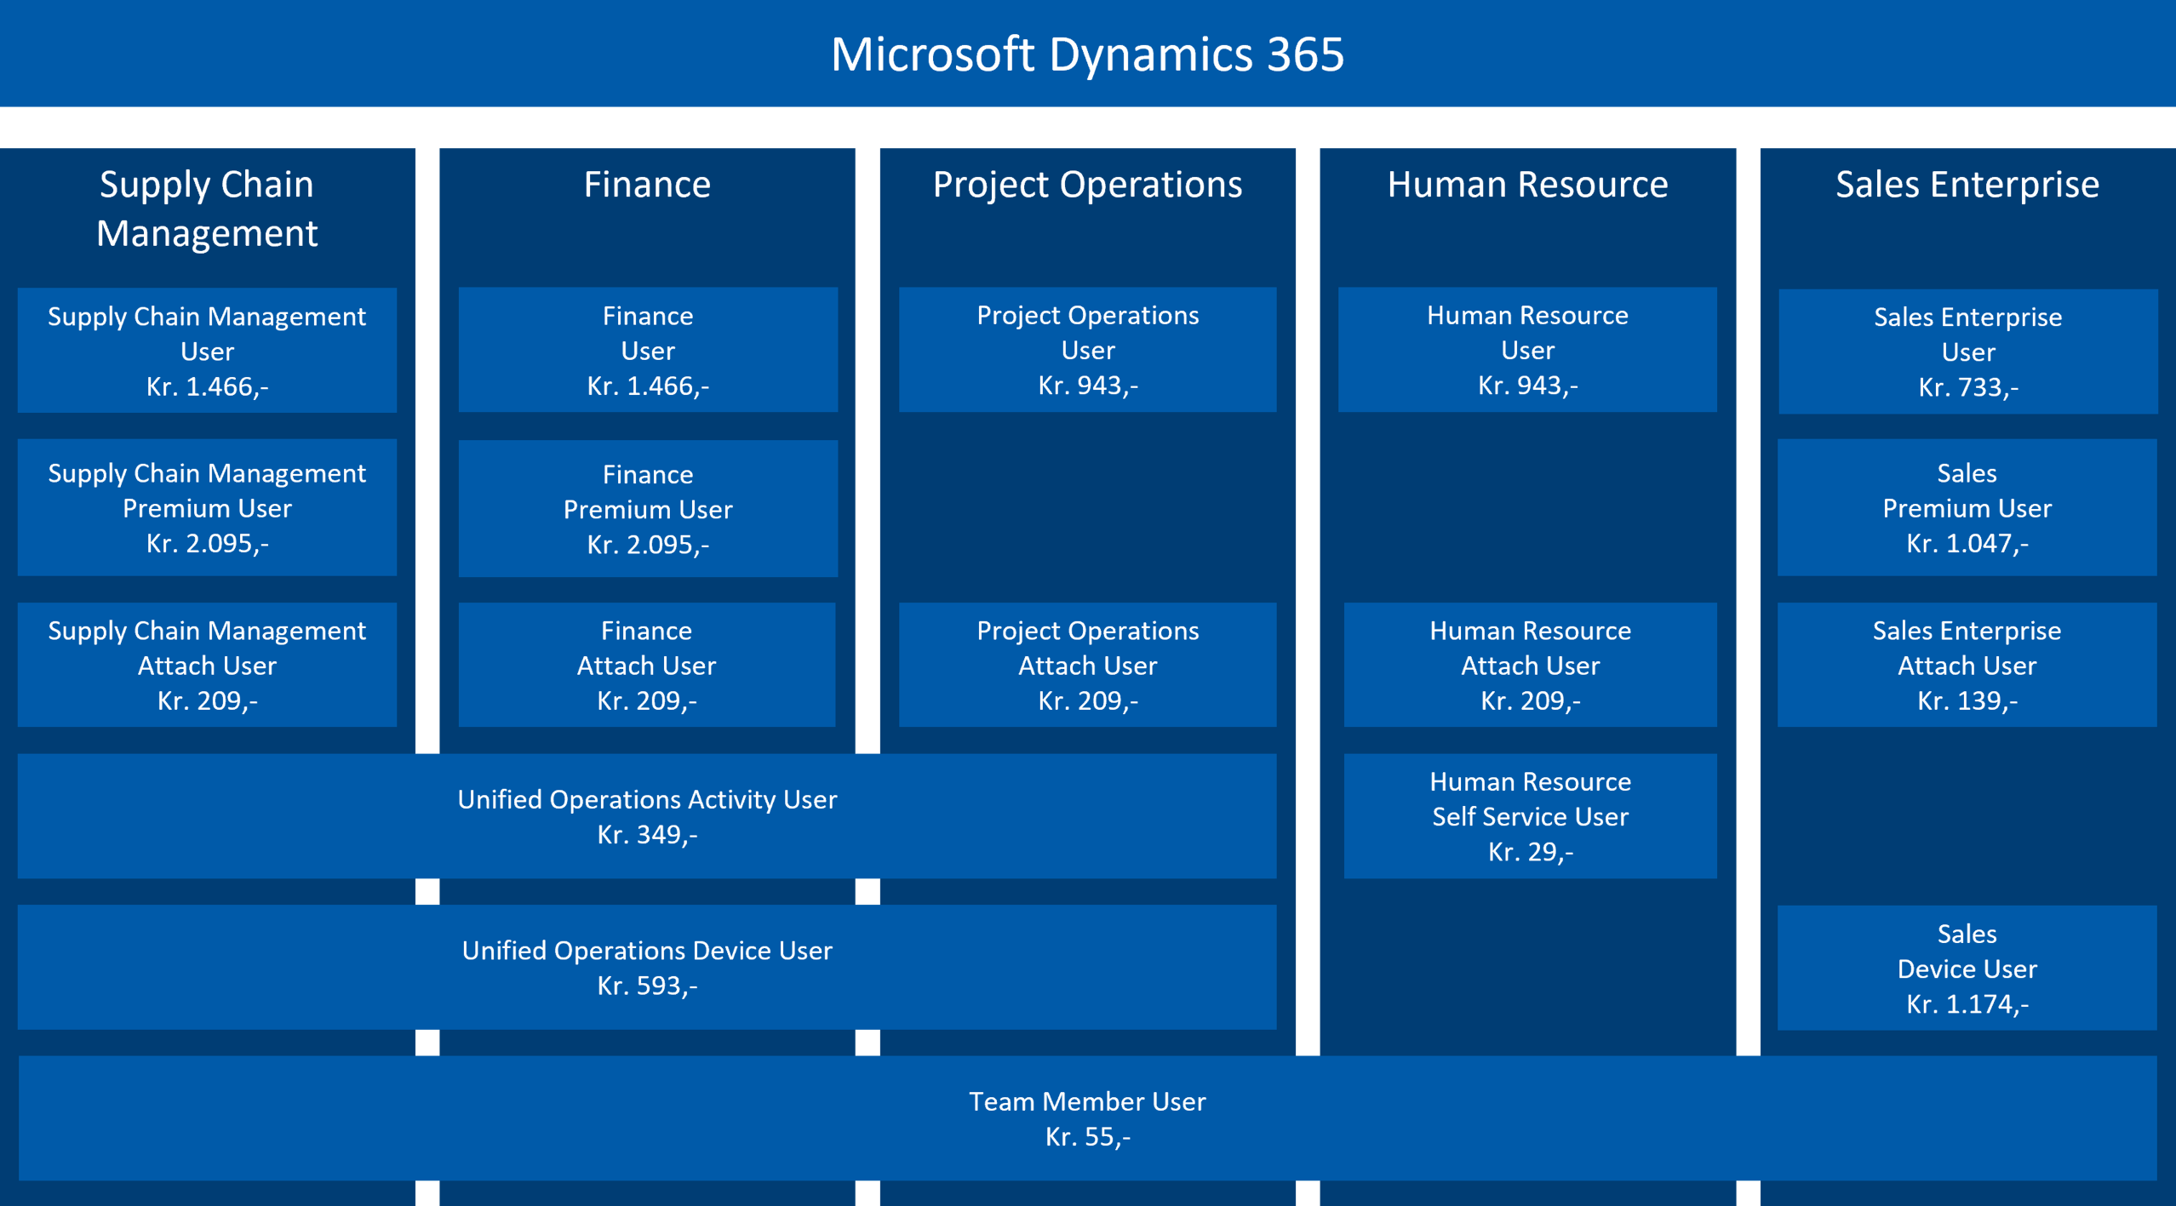Click Sales Enterprise Attach User Kr. 139 tile
The width and height of the screenshot is (2176, 1206).
click(x=1967, y=665)
